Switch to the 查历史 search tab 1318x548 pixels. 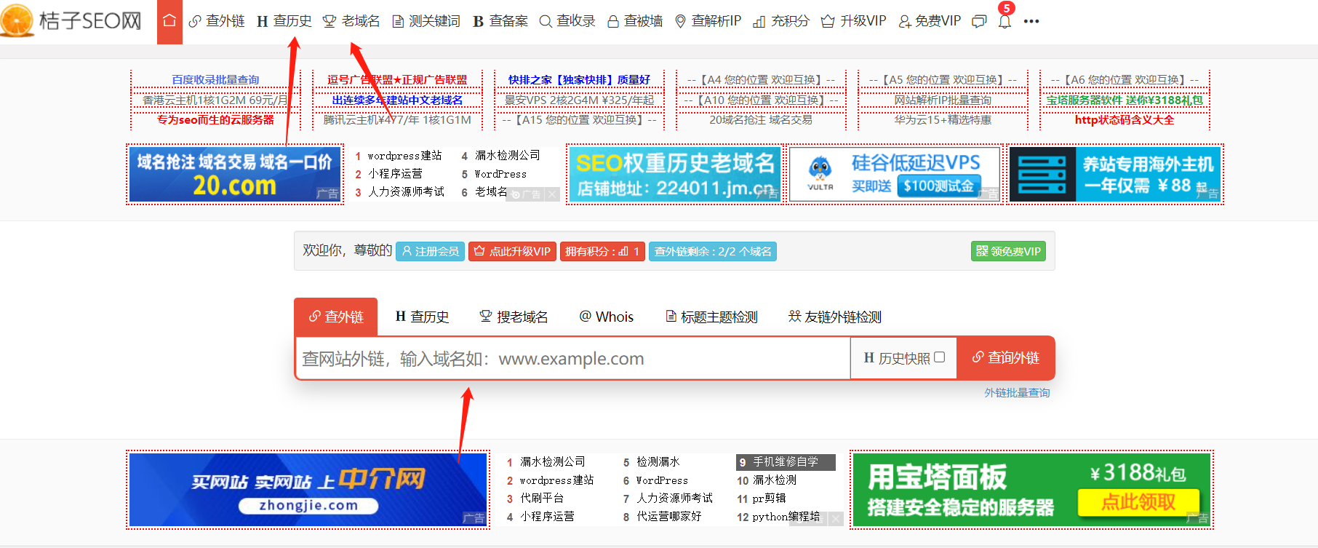[x=422, y=317]
